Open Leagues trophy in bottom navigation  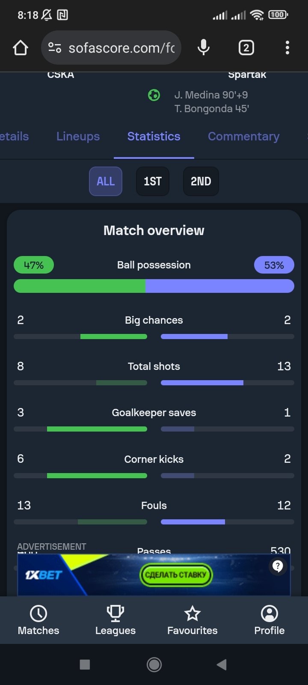point(115,620)
